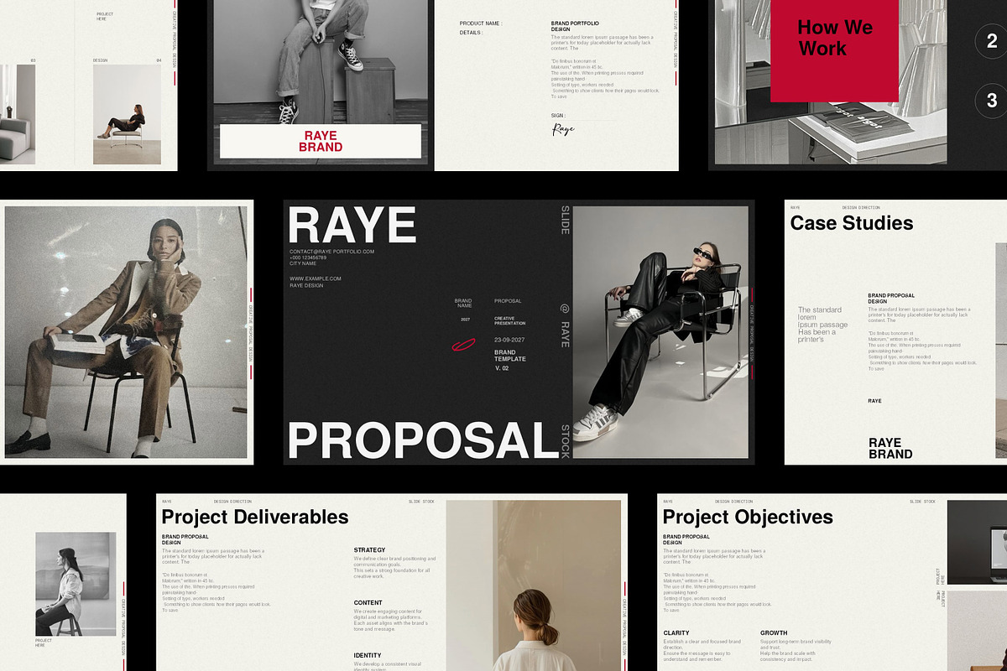Click the red RAYE BRAND label under sneakers photo
Viewport: 1007px width, 671px height.
click(321, 141)
